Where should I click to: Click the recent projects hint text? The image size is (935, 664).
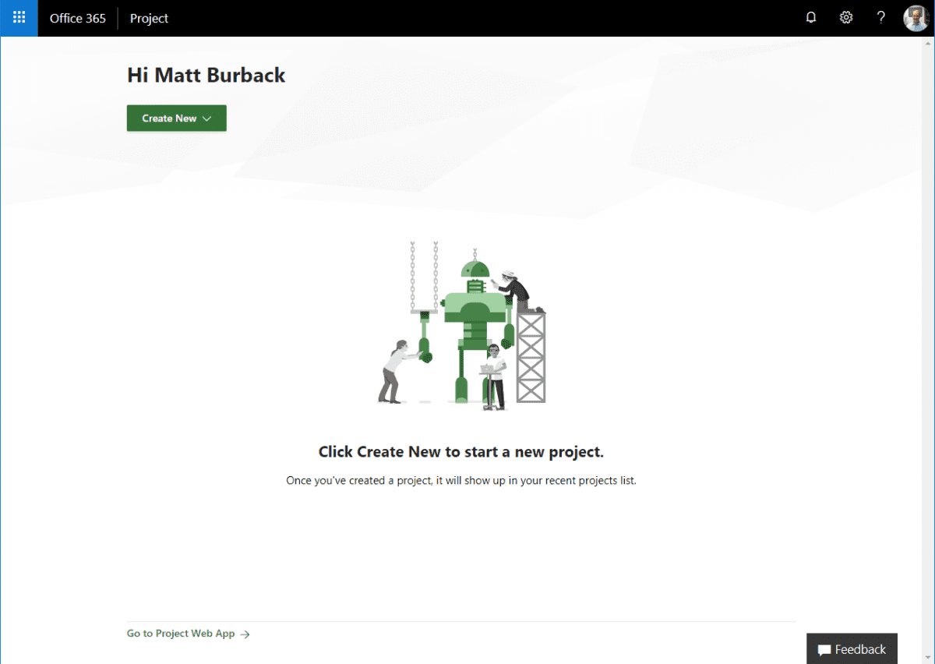coord(461,480)
